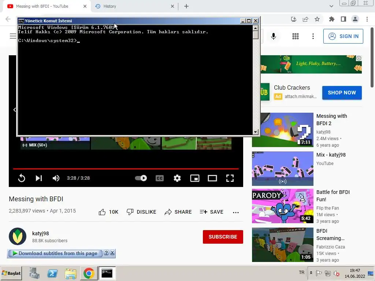Open BFDI Screaming video thumbnail
This screenshot has height=281, width=375.
[x=282, y=245]
